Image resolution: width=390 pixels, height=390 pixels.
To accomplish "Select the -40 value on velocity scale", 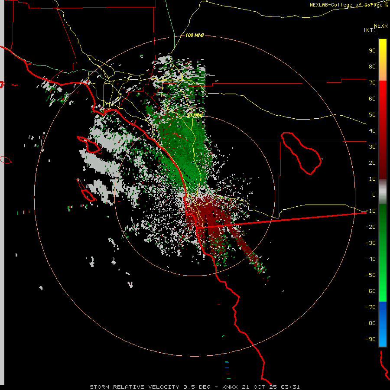I will tap(370, 259).
